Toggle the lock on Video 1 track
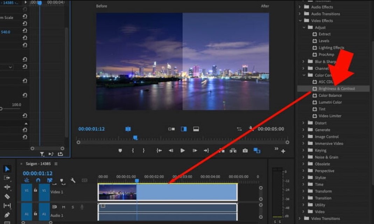Viewport: 374px width, 224px height. (x=35, y=190)
